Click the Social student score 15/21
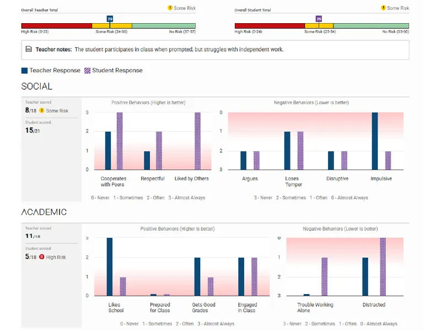 coord(33,130)
